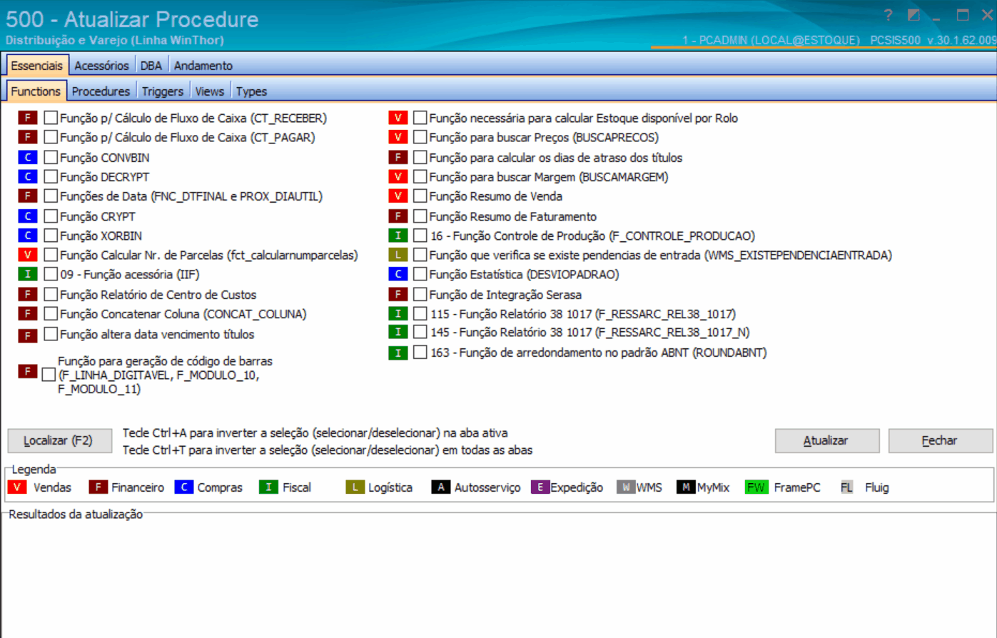
Task: Click the purple Expedição legend swatch
Action: 540,487
